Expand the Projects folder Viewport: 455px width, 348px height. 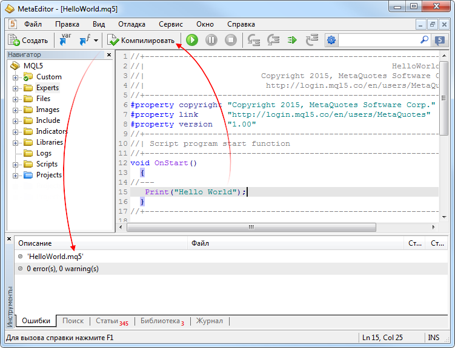click(15, 176)
